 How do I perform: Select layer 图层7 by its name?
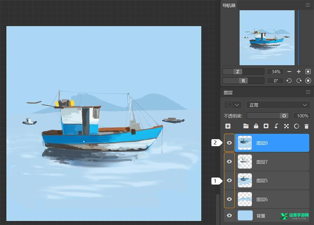(x=262, y=162)
